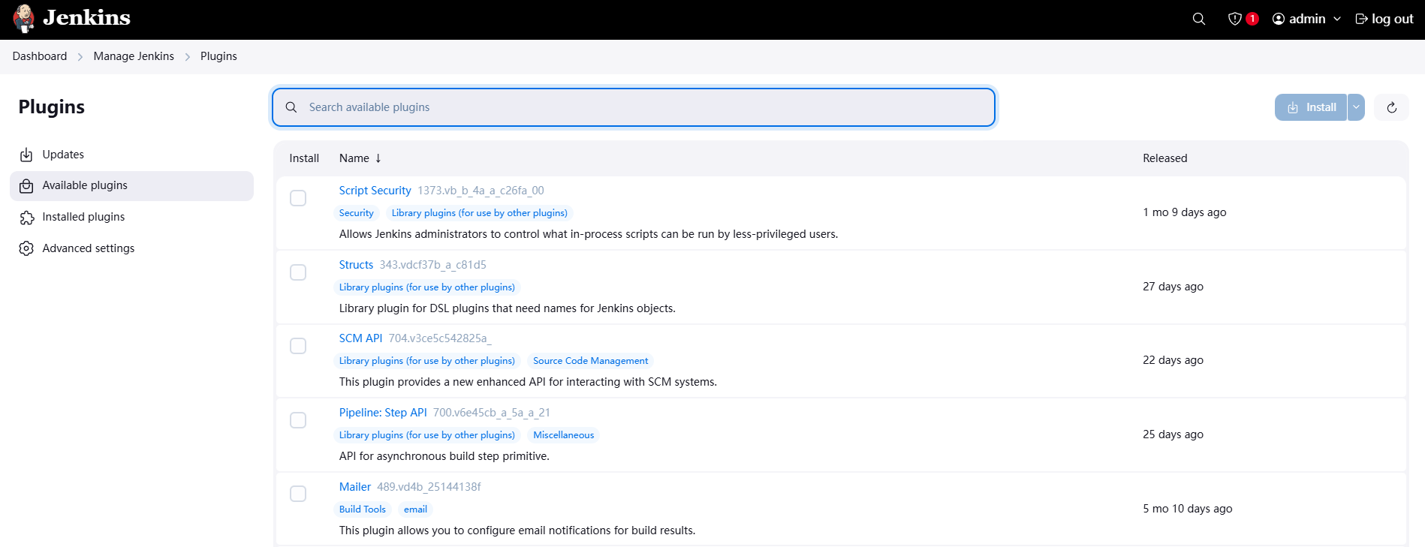Open the Script Security plugin link
Image resolution: width=1425 pixels, height=547 pixels.
tap(375, 191)
